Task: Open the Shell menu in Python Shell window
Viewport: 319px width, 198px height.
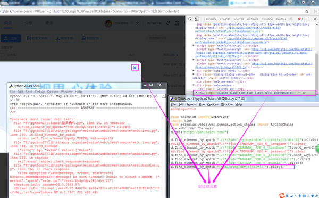Action: point(29,92)
